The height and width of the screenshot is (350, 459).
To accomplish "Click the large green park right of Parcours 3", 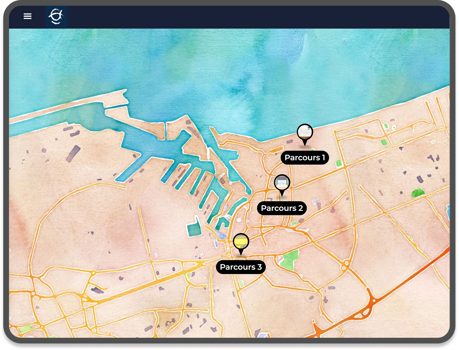I will tap(291, 258).
